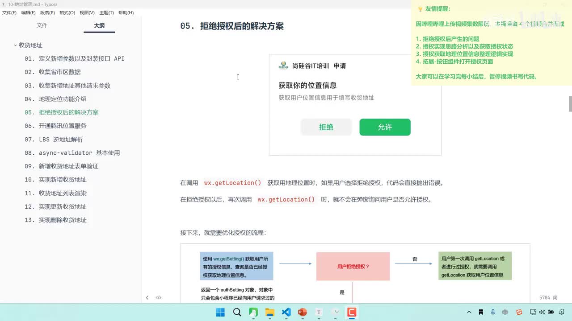
Task: Open Sogou input method tray icon
Action: (519, 313)
